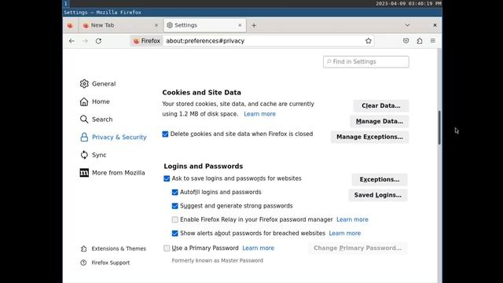Click the address bar URL about:preferences#privacy
503x283 pixels.
coord(205,41)
